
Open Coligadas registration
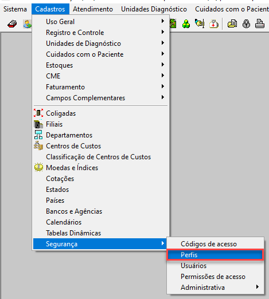point(100,113)
